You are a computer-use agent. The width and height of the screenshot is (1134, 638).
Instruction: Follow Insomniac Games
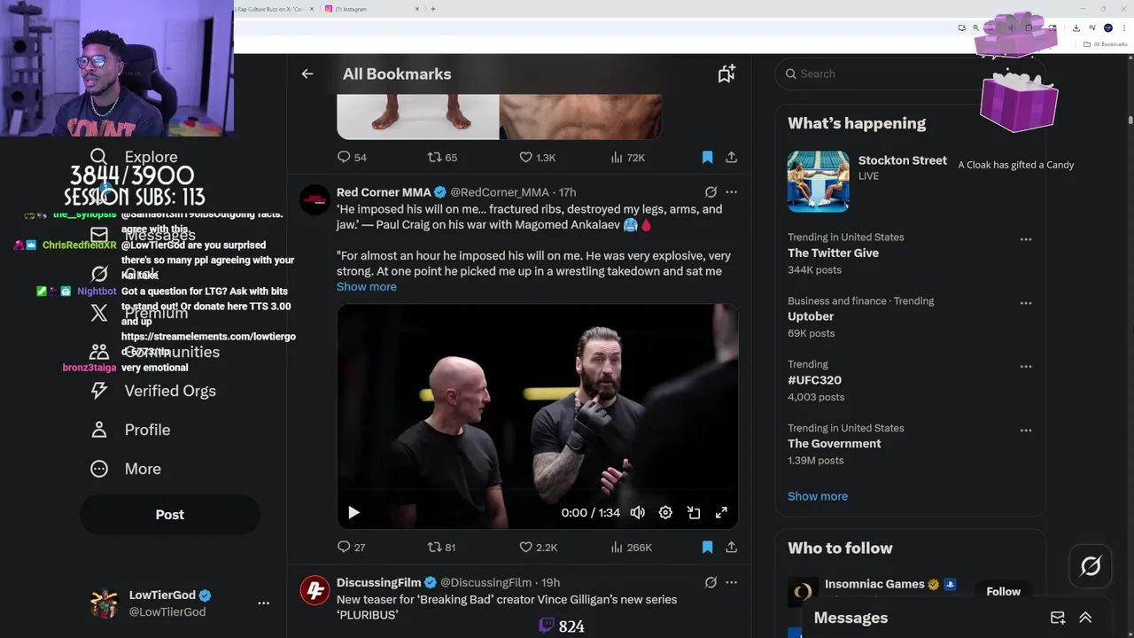pos(1003,591)
